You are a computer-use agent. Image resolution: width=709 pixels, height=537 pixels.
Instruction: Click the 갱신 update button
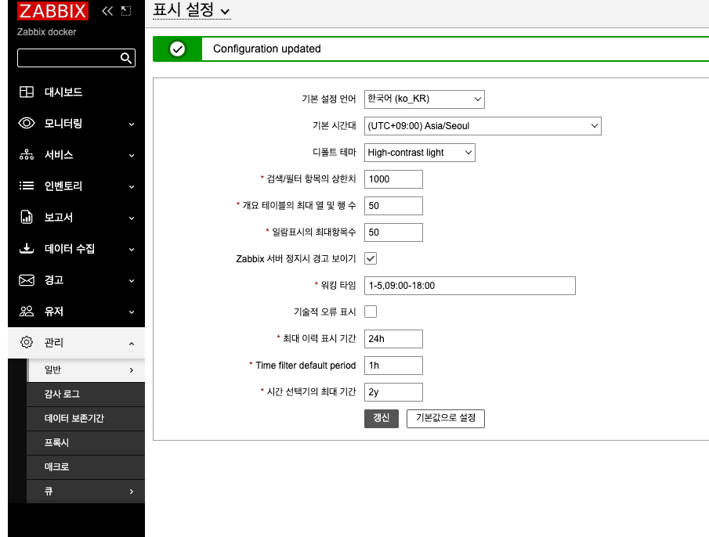click(382, 418)
